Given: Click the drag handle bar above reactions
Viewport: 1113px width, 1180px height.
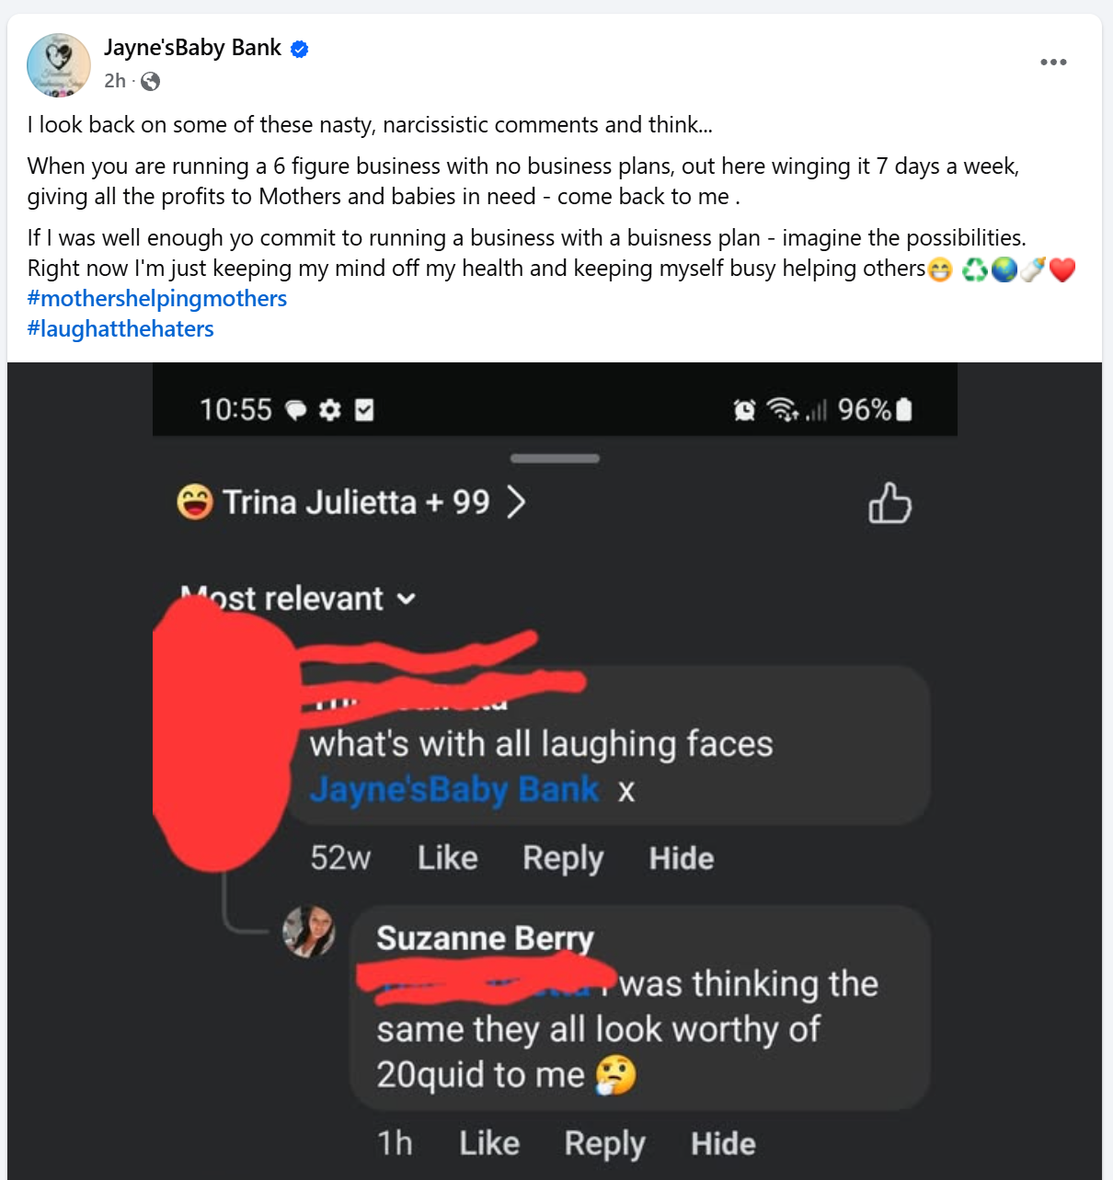Looking at the screenshot, I should [555, 458].
